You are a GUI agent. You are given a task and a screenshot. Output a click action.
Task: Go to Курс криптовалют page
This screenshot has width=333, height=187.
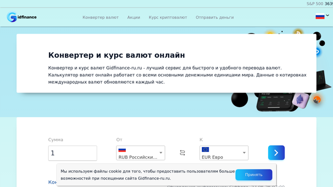168,18
